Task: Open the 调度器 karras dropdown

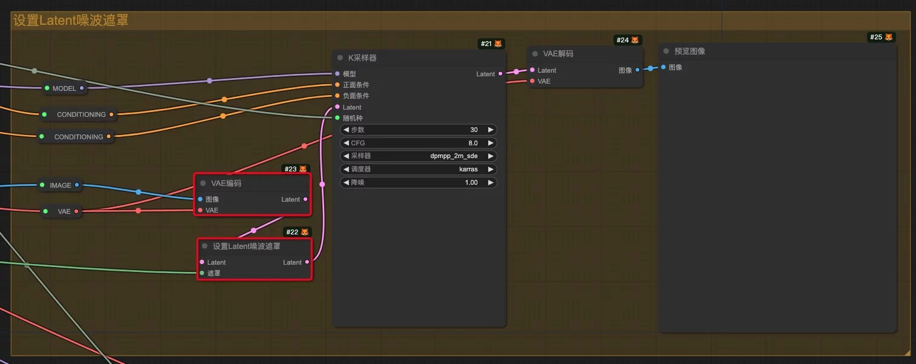Action: click(x=418, y=170)
